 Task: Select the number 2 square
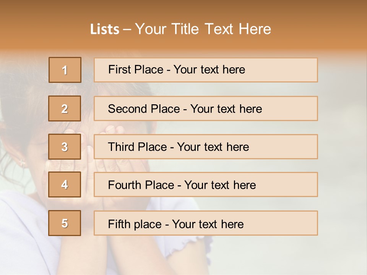tap(65, 108)
